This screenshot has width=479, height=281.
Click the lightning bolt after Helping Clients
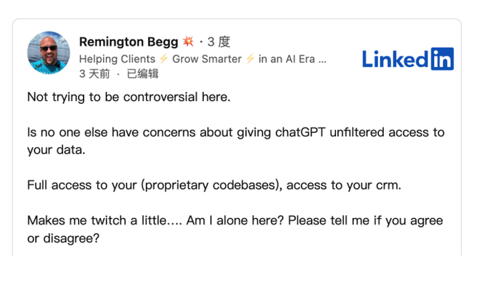[164, 59]
